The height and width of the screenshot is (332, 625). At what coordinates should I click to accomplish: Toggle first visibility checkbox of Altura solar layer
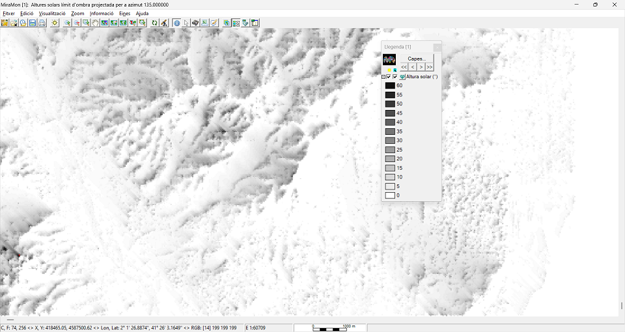[x=389, y=77]
